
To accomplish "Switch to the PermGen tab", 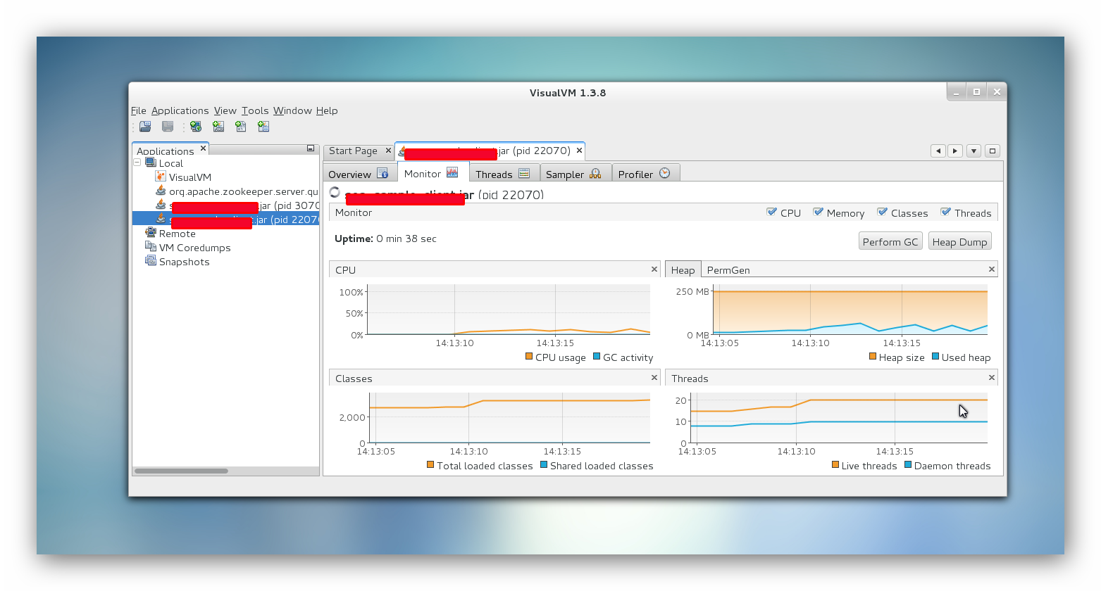I will (728, 270).
